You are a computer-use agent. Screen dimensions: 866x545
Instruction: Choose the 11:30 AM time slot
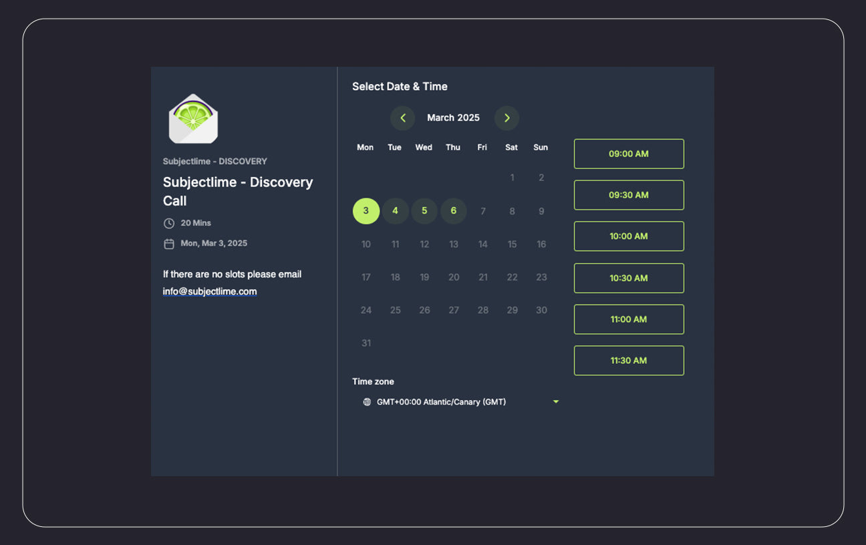tap(628, 361)
